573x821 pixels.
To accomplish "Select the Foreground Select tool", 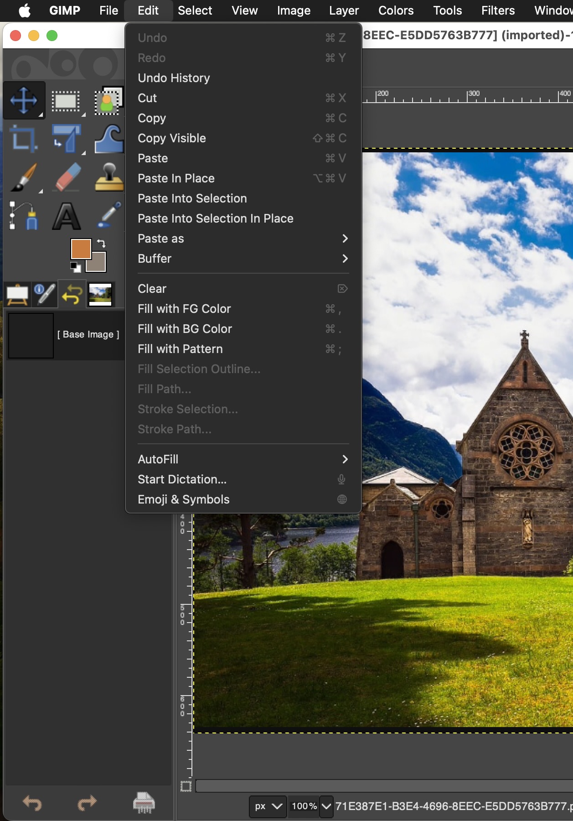I will tap(108, 101).
